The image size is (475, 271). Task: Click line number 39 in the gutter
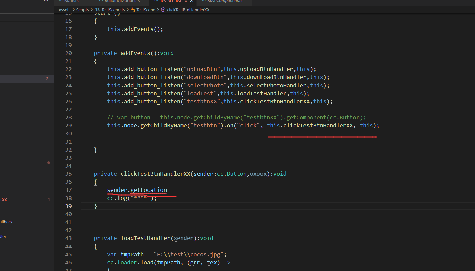[x=68, y=206]
